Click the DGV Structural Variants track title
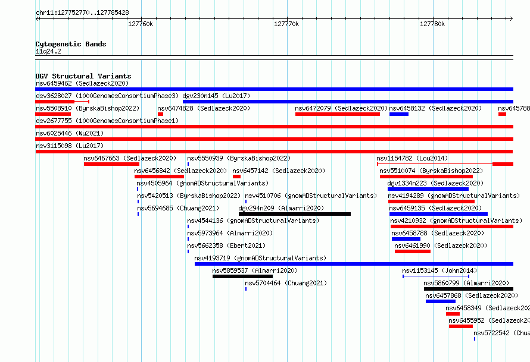Image resolution: width=530 pixels, height=362 pixels. pos(83,76)
